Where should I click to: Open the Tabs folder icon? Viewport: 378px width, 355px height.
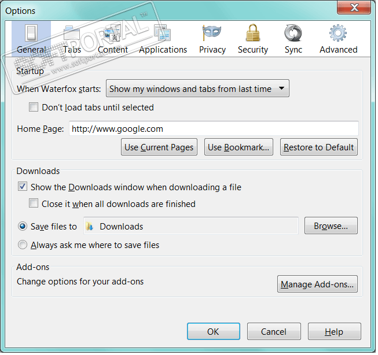[72, 33]
